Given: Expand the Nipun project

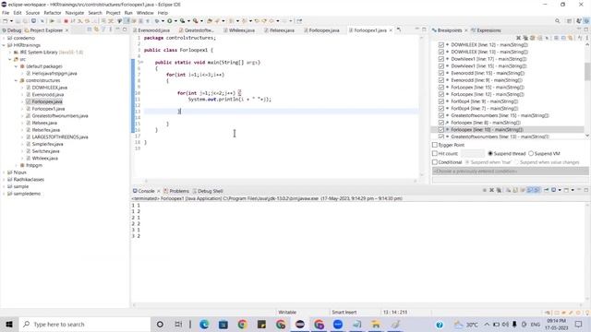Looking at the screenshot, I should (x=4, y=172).
